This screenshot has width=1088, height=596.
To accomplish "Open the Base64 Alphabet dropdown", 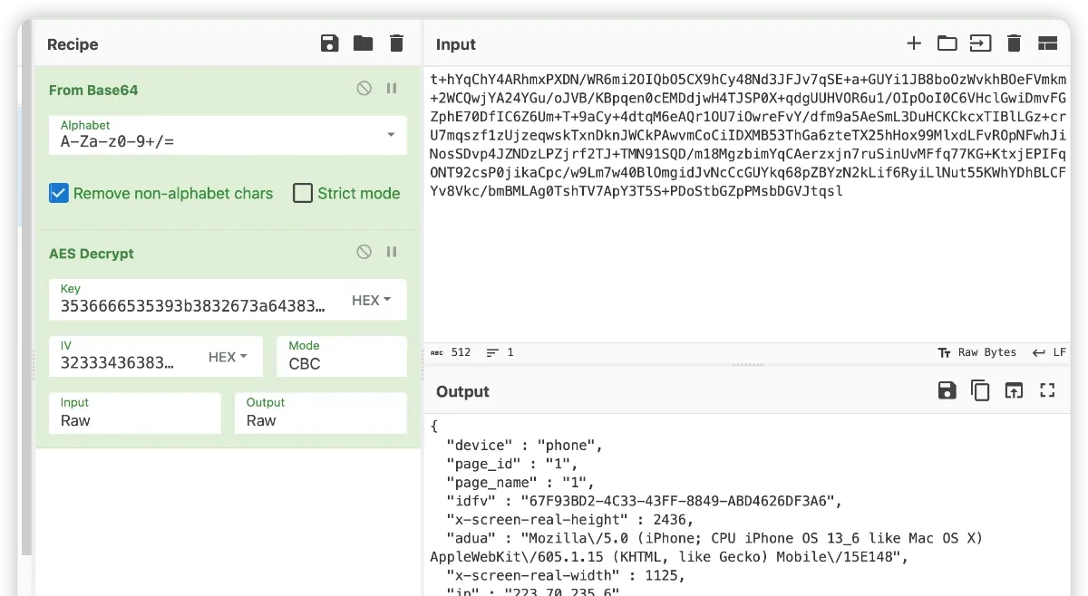I will pyautogui.click(x=228, y=134).
